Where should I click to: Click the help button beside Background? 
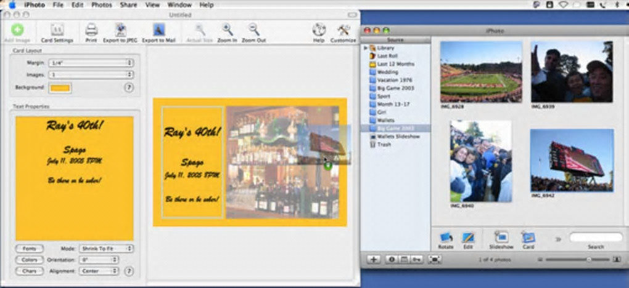point(128,88)
